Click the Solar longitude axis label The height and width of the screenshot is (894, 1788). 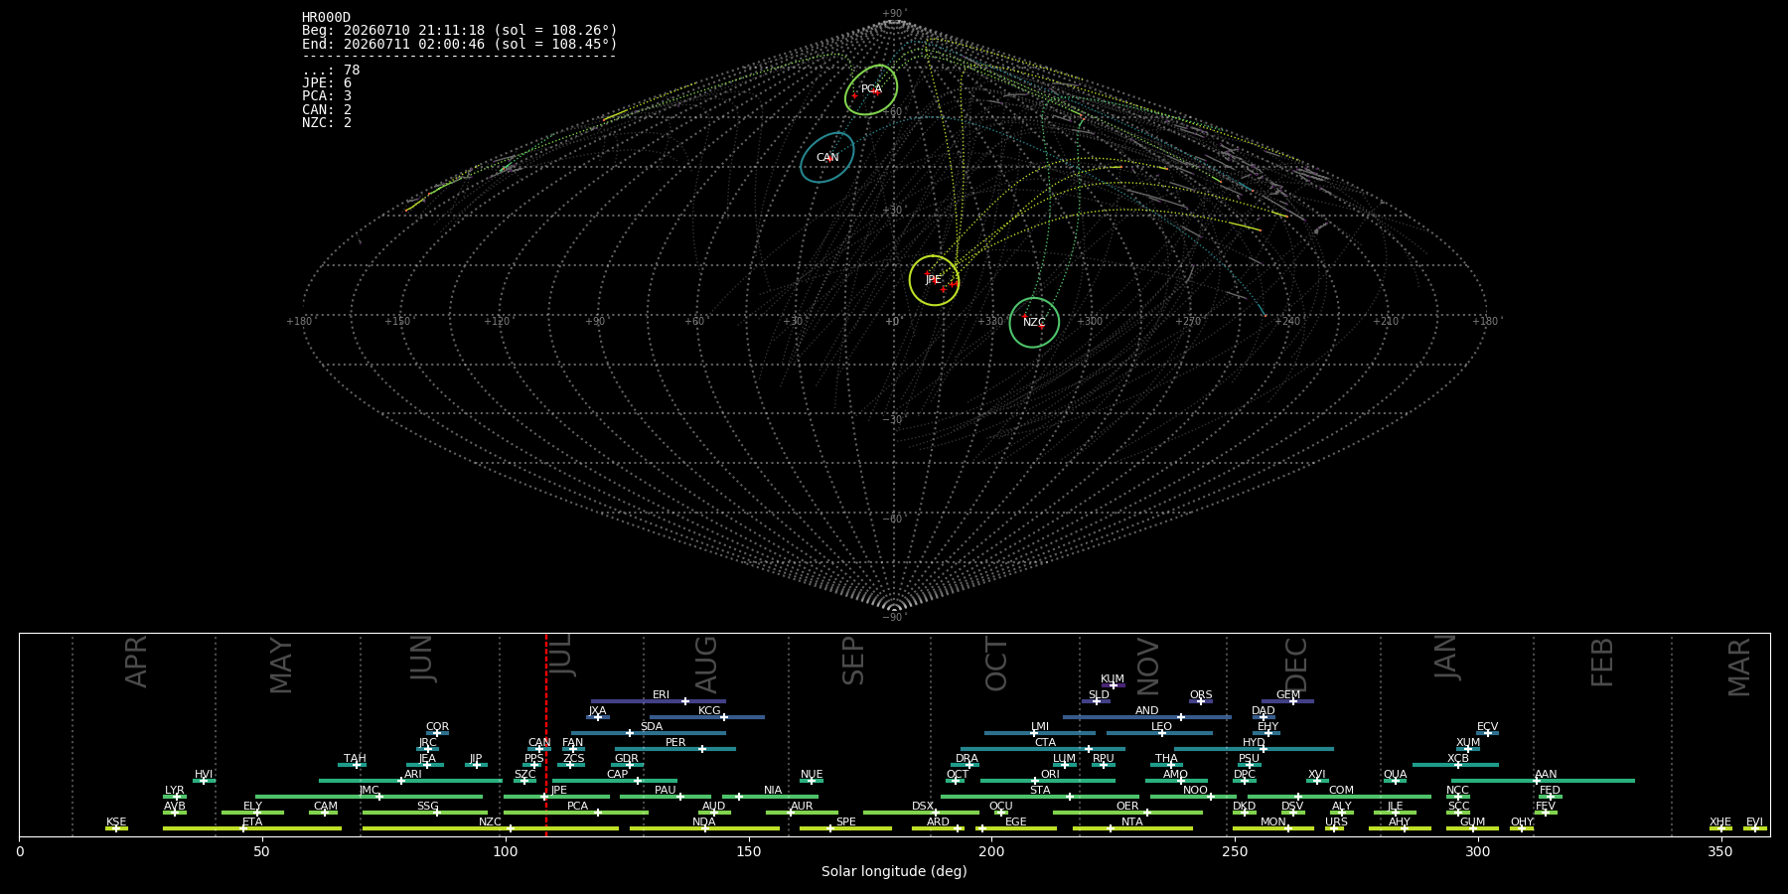[894, 871]
